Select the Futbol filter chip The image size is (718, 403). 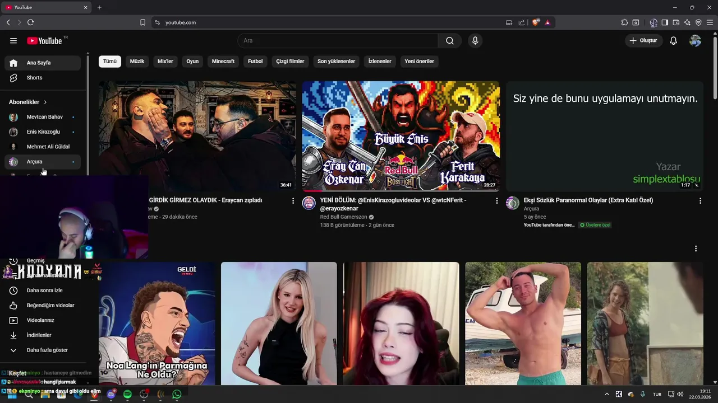255,61
